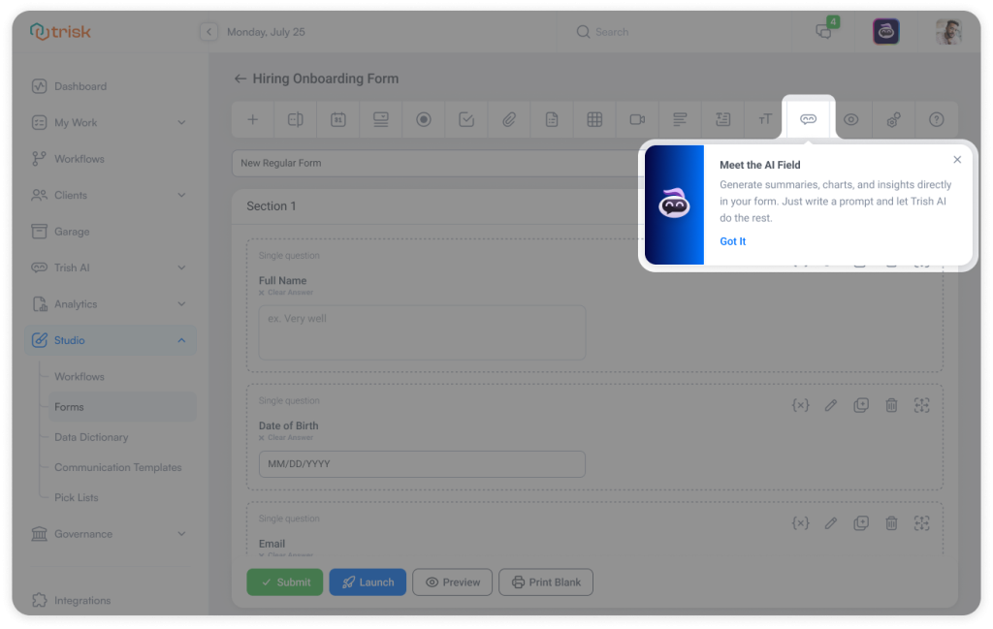The height and width of the screenshot is (629, 993).
Task: Focus the MM/DD/YYYY date input
Action: point(422,464)
